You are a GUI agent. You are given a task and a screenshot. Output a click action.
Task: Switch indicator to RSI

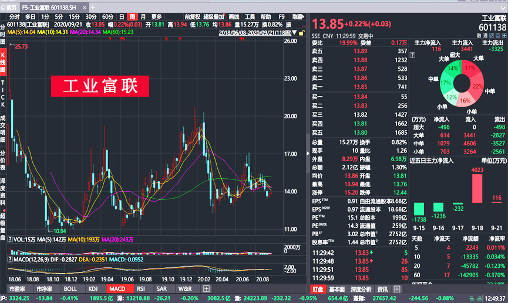pyautogui.click(x=141, y=289)
